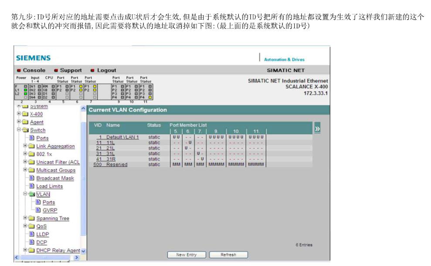This screenshot has height=266, width=431.
Task: Expand the X-400 tree node
Action: (19, 114)
